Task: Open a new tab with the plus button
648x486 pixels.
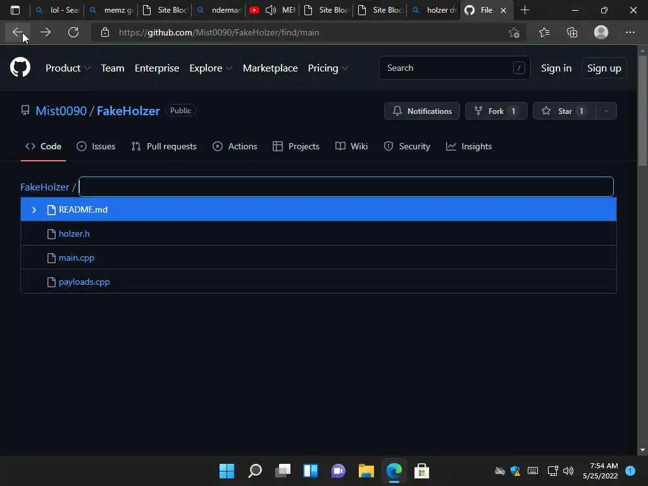Action: (x=525, y=10)
